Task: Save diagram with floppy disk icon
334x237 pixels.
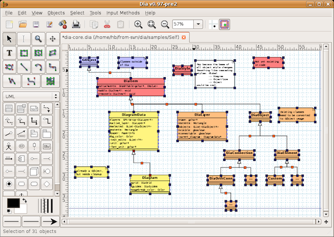Action: tap(36, 24)
